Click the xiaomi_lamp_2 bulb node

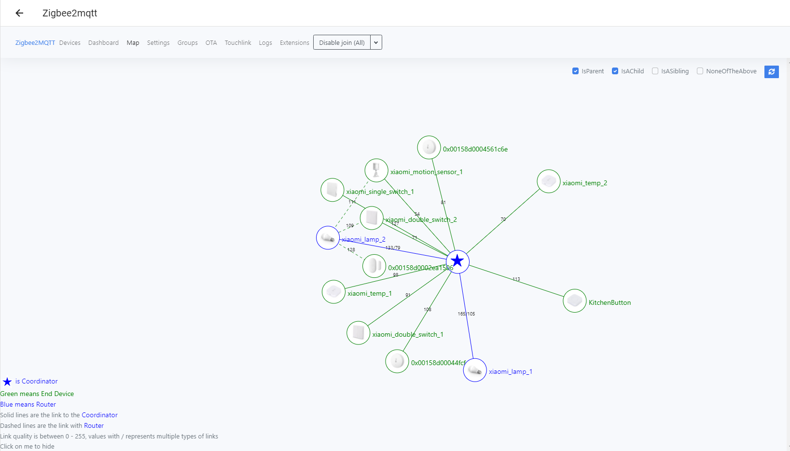coord(328,238)
